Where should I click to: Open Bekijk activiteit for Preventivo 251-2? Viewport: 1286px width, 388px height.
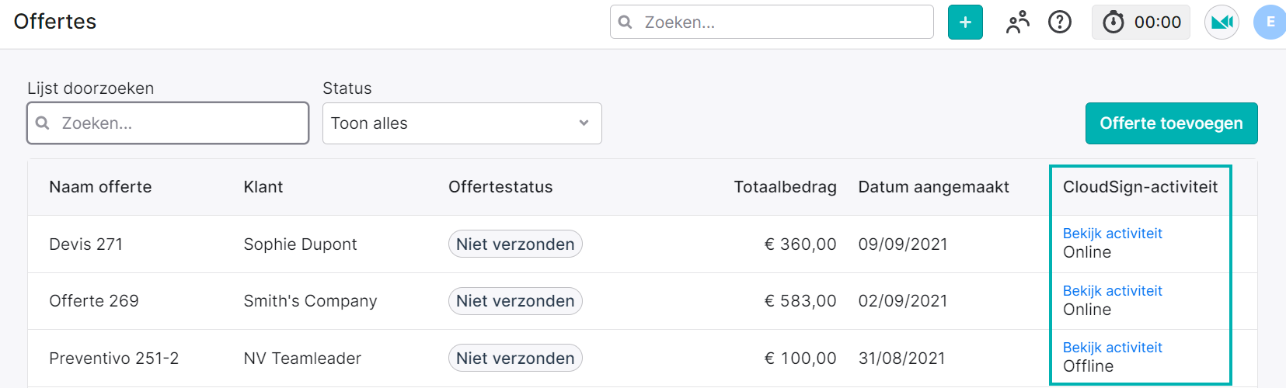[1112, 348]
